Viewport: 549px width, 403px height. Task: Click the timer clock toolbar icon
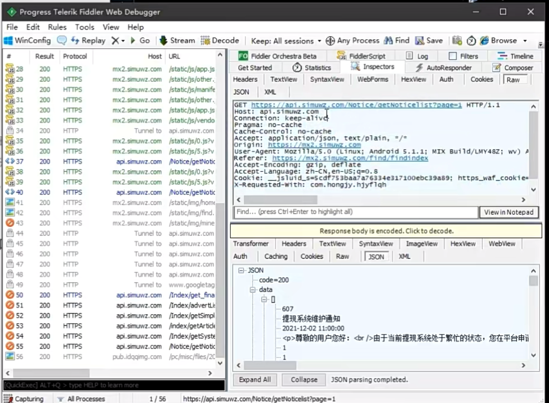[x=471, y=41]
